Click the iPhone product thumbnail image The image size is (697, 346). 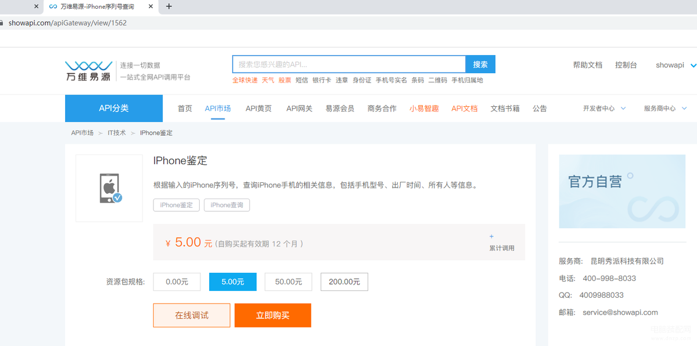click(109, 188)
